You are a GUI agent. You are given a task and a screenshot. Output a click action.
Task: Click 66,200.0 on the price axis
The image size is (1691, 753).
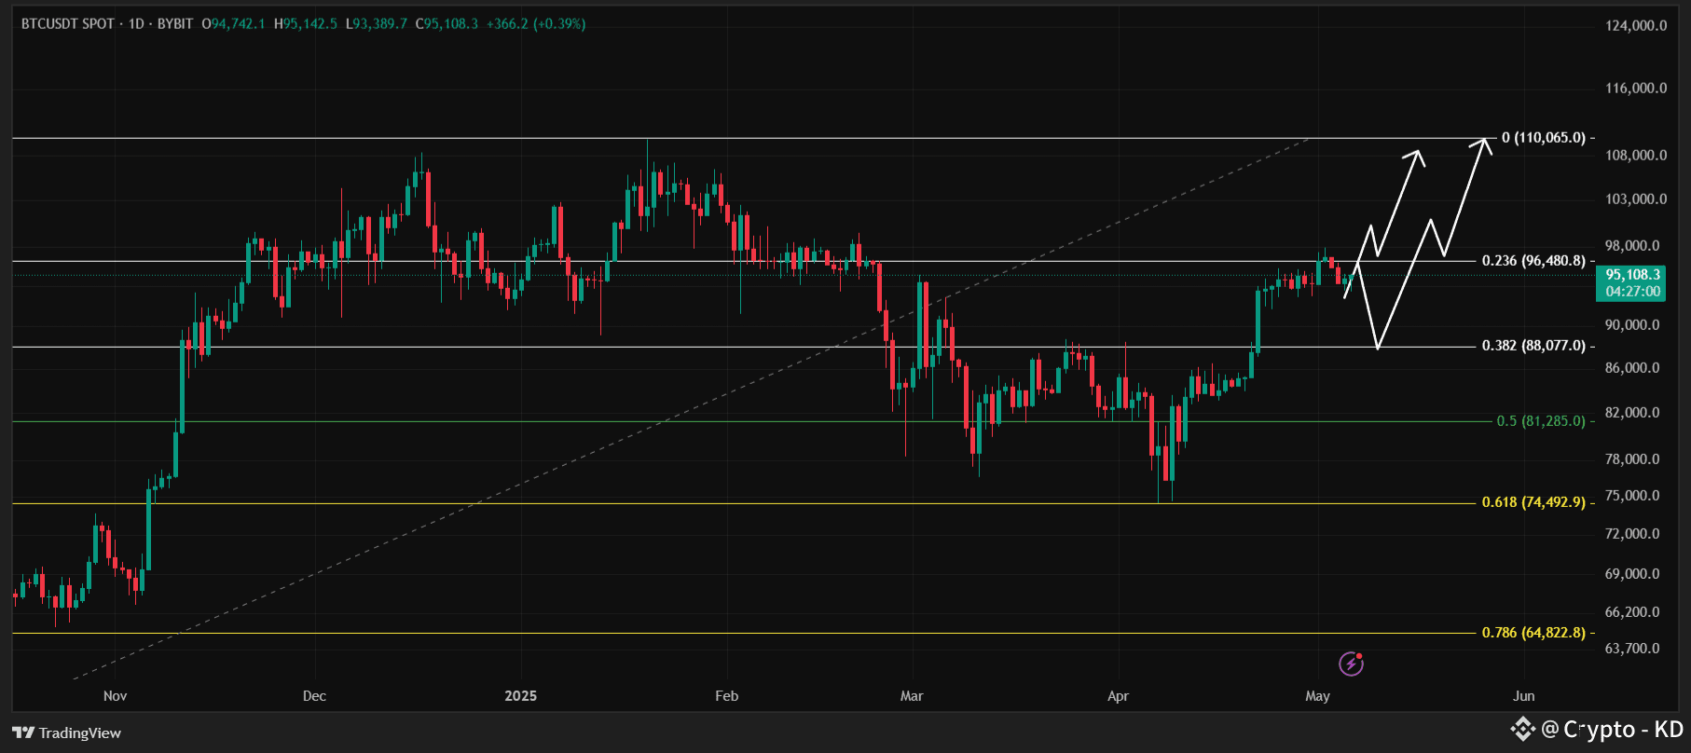click(1632, 611)
